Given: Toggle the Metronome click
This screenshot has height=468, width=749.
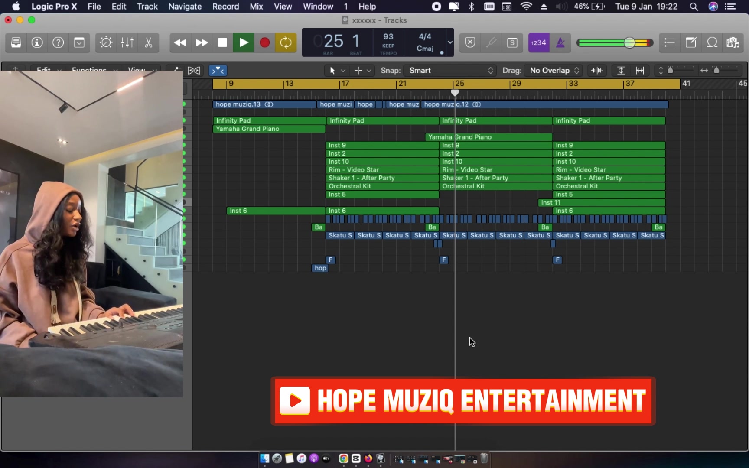Looking at the screenshot, I should click(560, 42).
